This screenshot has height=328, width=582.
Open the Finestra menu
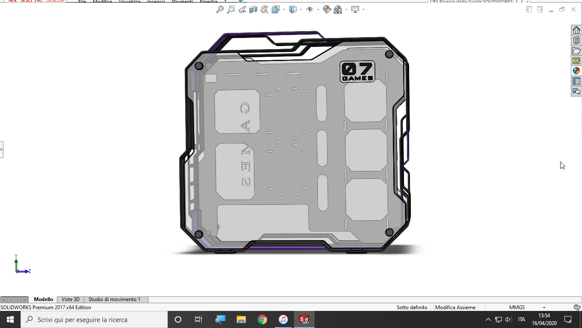(208, 2)
